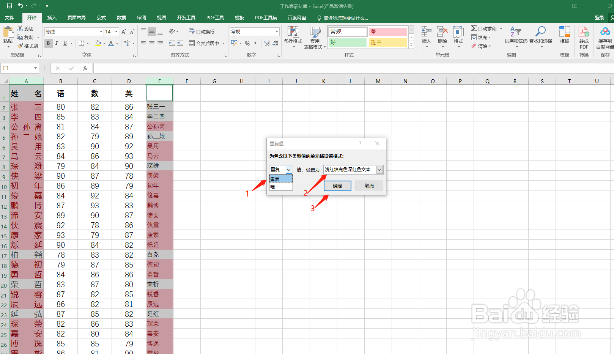Toggle middle vertical alignment
This screenshot has height=354, width=614.
tap(152, 31)
